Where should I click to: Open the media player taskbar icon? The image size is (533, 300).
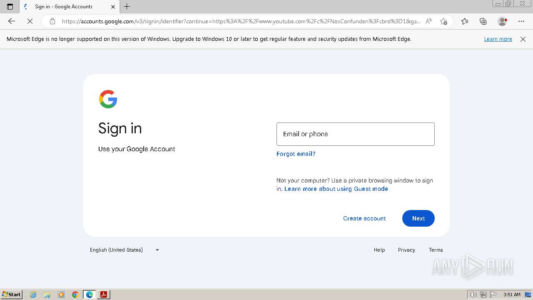61,295
